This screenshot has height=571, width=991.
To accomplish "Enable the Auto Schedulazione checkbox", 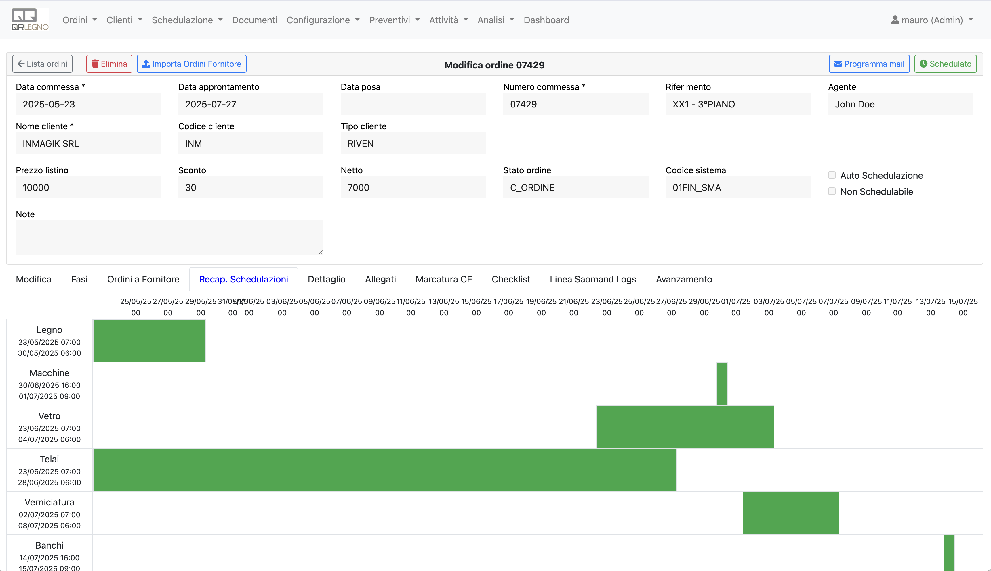I will 832,175.
